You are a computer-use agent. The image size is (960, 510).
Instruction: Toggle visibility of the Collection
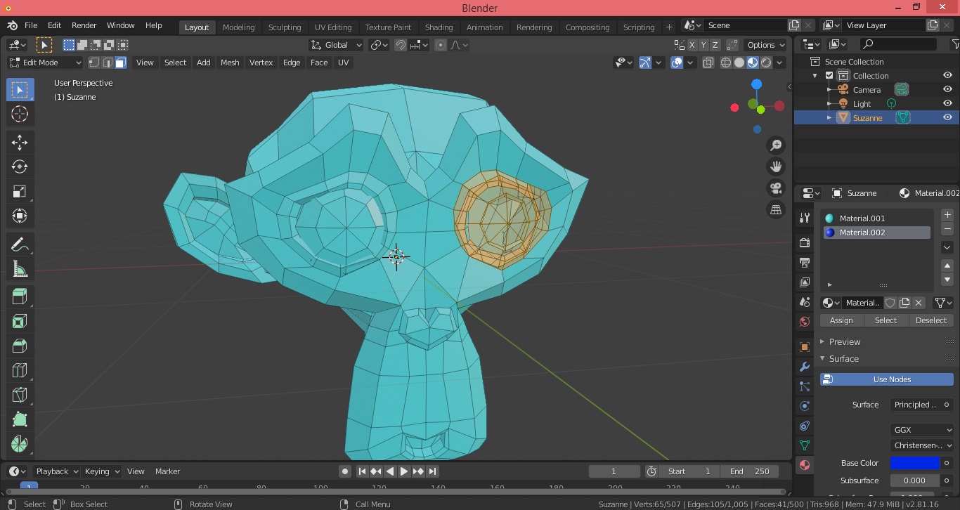947,75
